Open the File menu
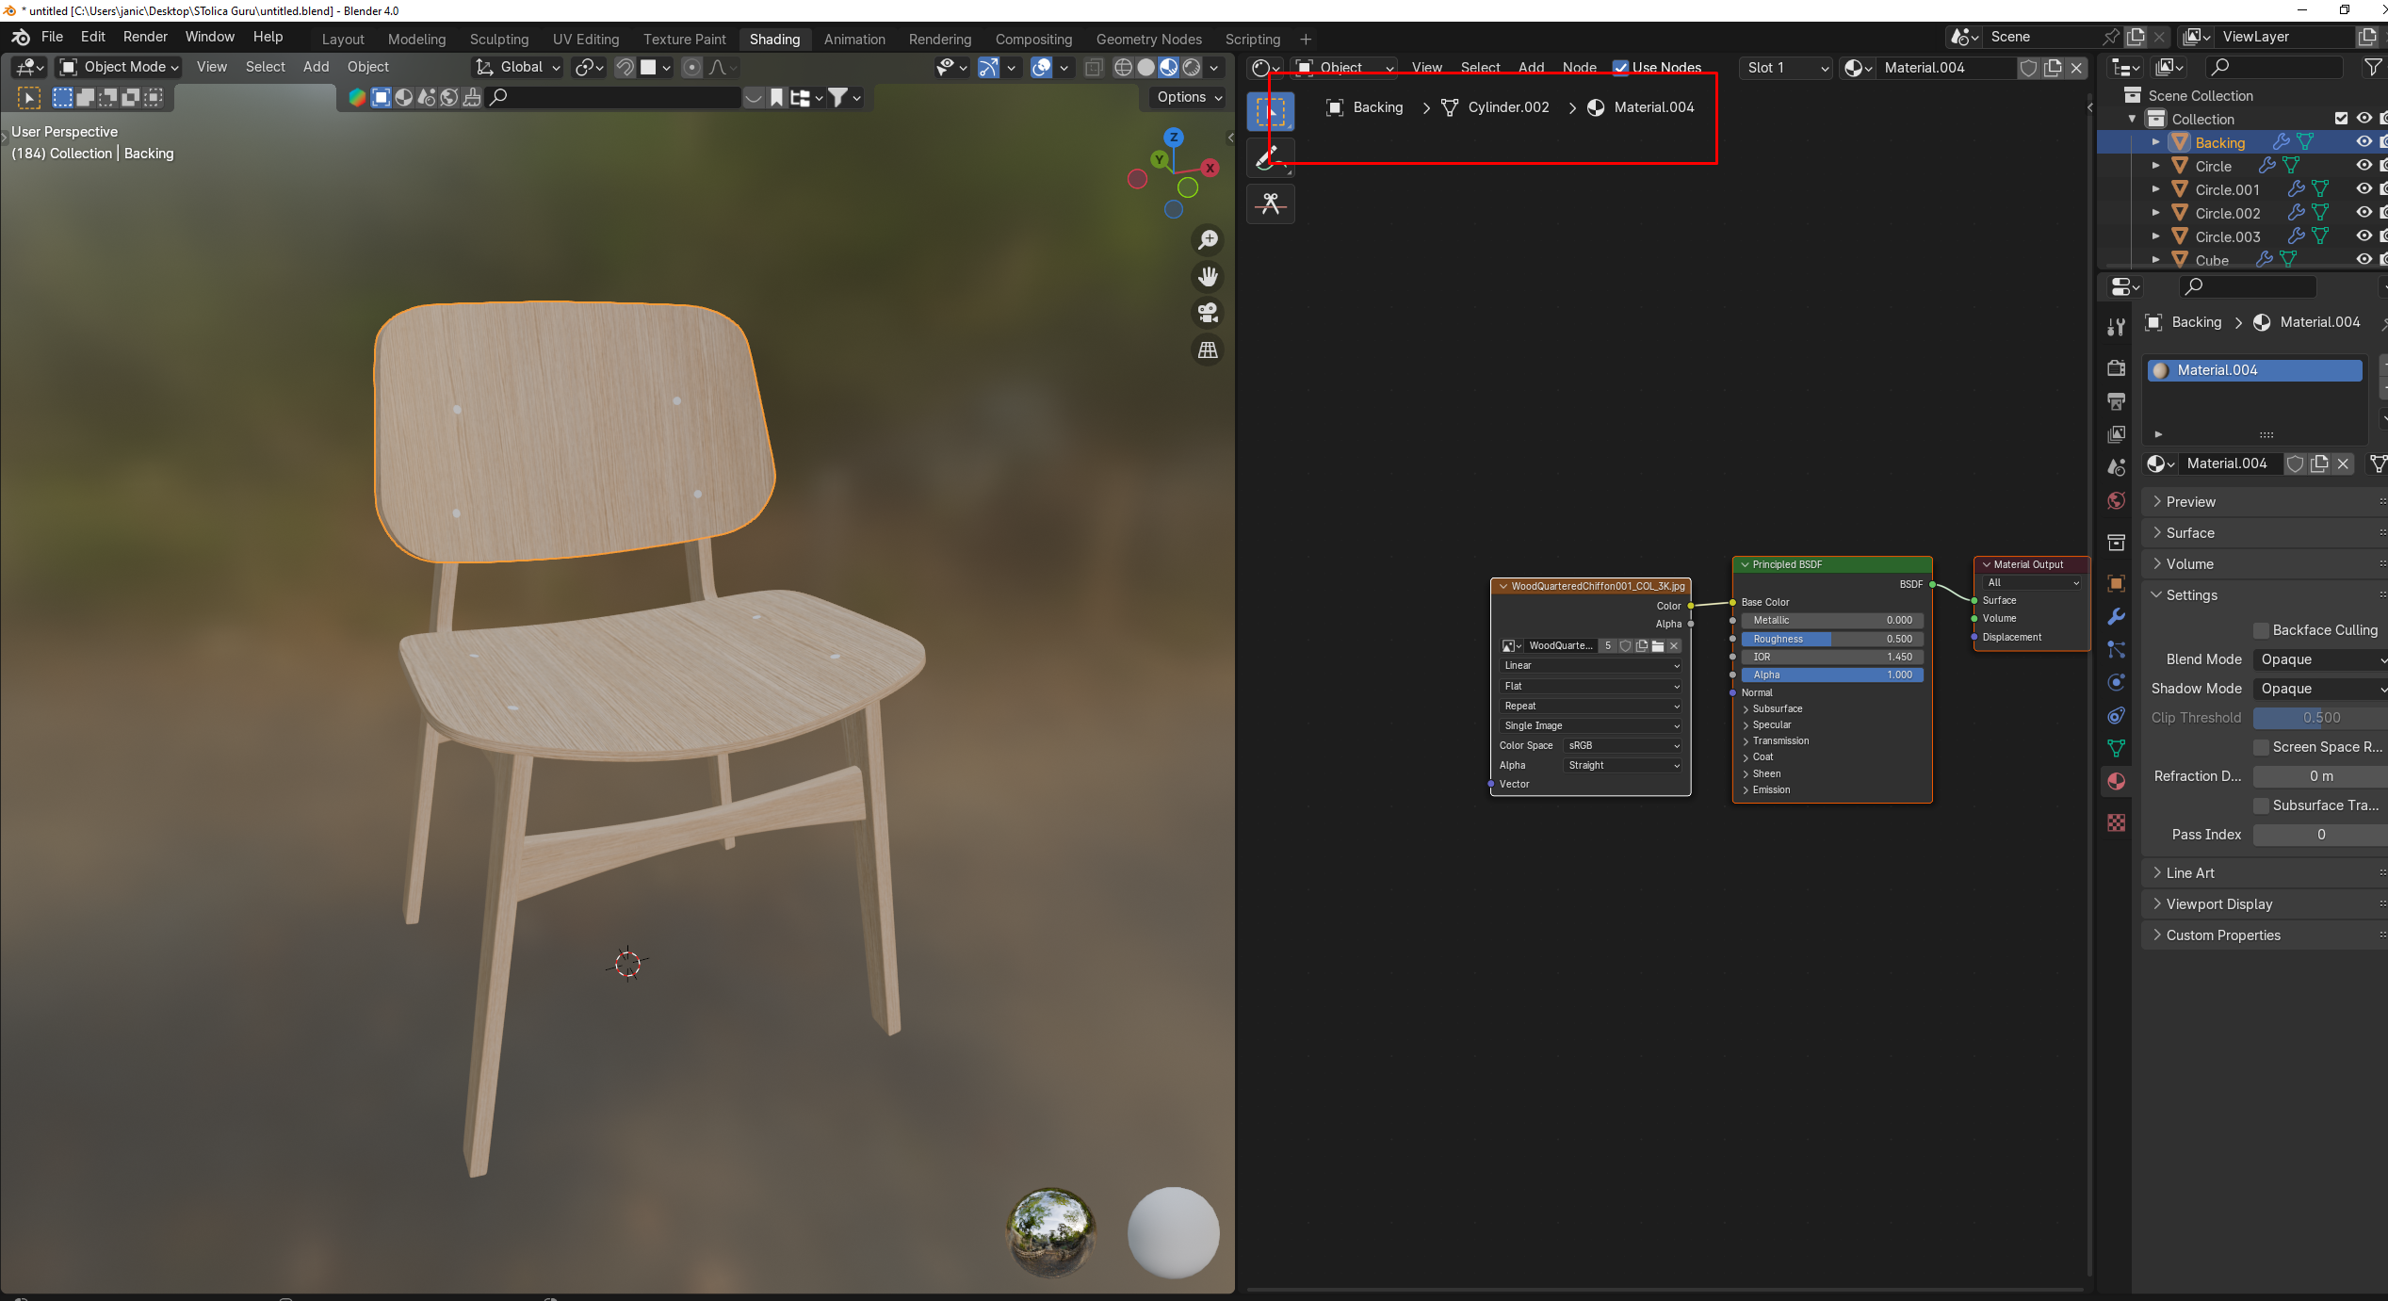 point(52,37)
